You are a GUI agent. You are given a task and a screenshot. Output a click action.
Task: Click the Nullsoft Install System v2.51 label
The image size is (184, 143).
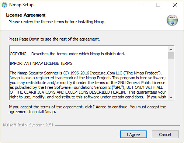(x=28, y=125)
